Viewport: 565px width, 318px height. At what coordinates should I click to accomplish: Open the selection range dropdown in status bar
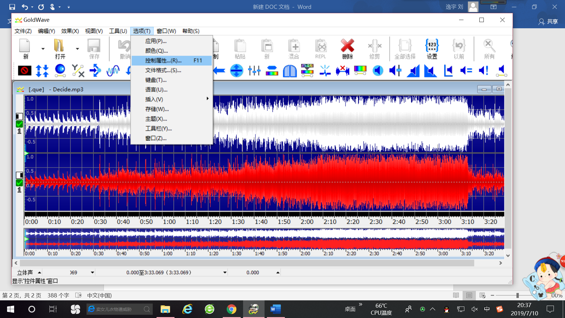coord(225,273)
